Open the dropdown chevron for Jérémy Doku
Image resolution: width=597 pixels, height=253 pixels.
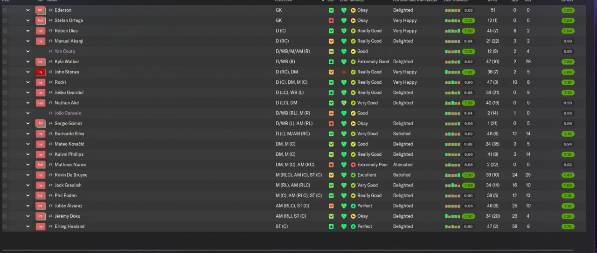click(28, 216)
